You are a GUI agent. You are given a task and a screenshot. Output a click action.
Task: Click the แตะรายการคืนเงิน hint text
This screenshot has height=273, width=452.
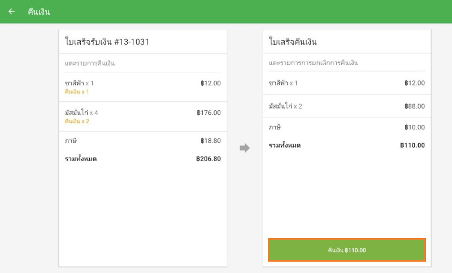point(90,63)
